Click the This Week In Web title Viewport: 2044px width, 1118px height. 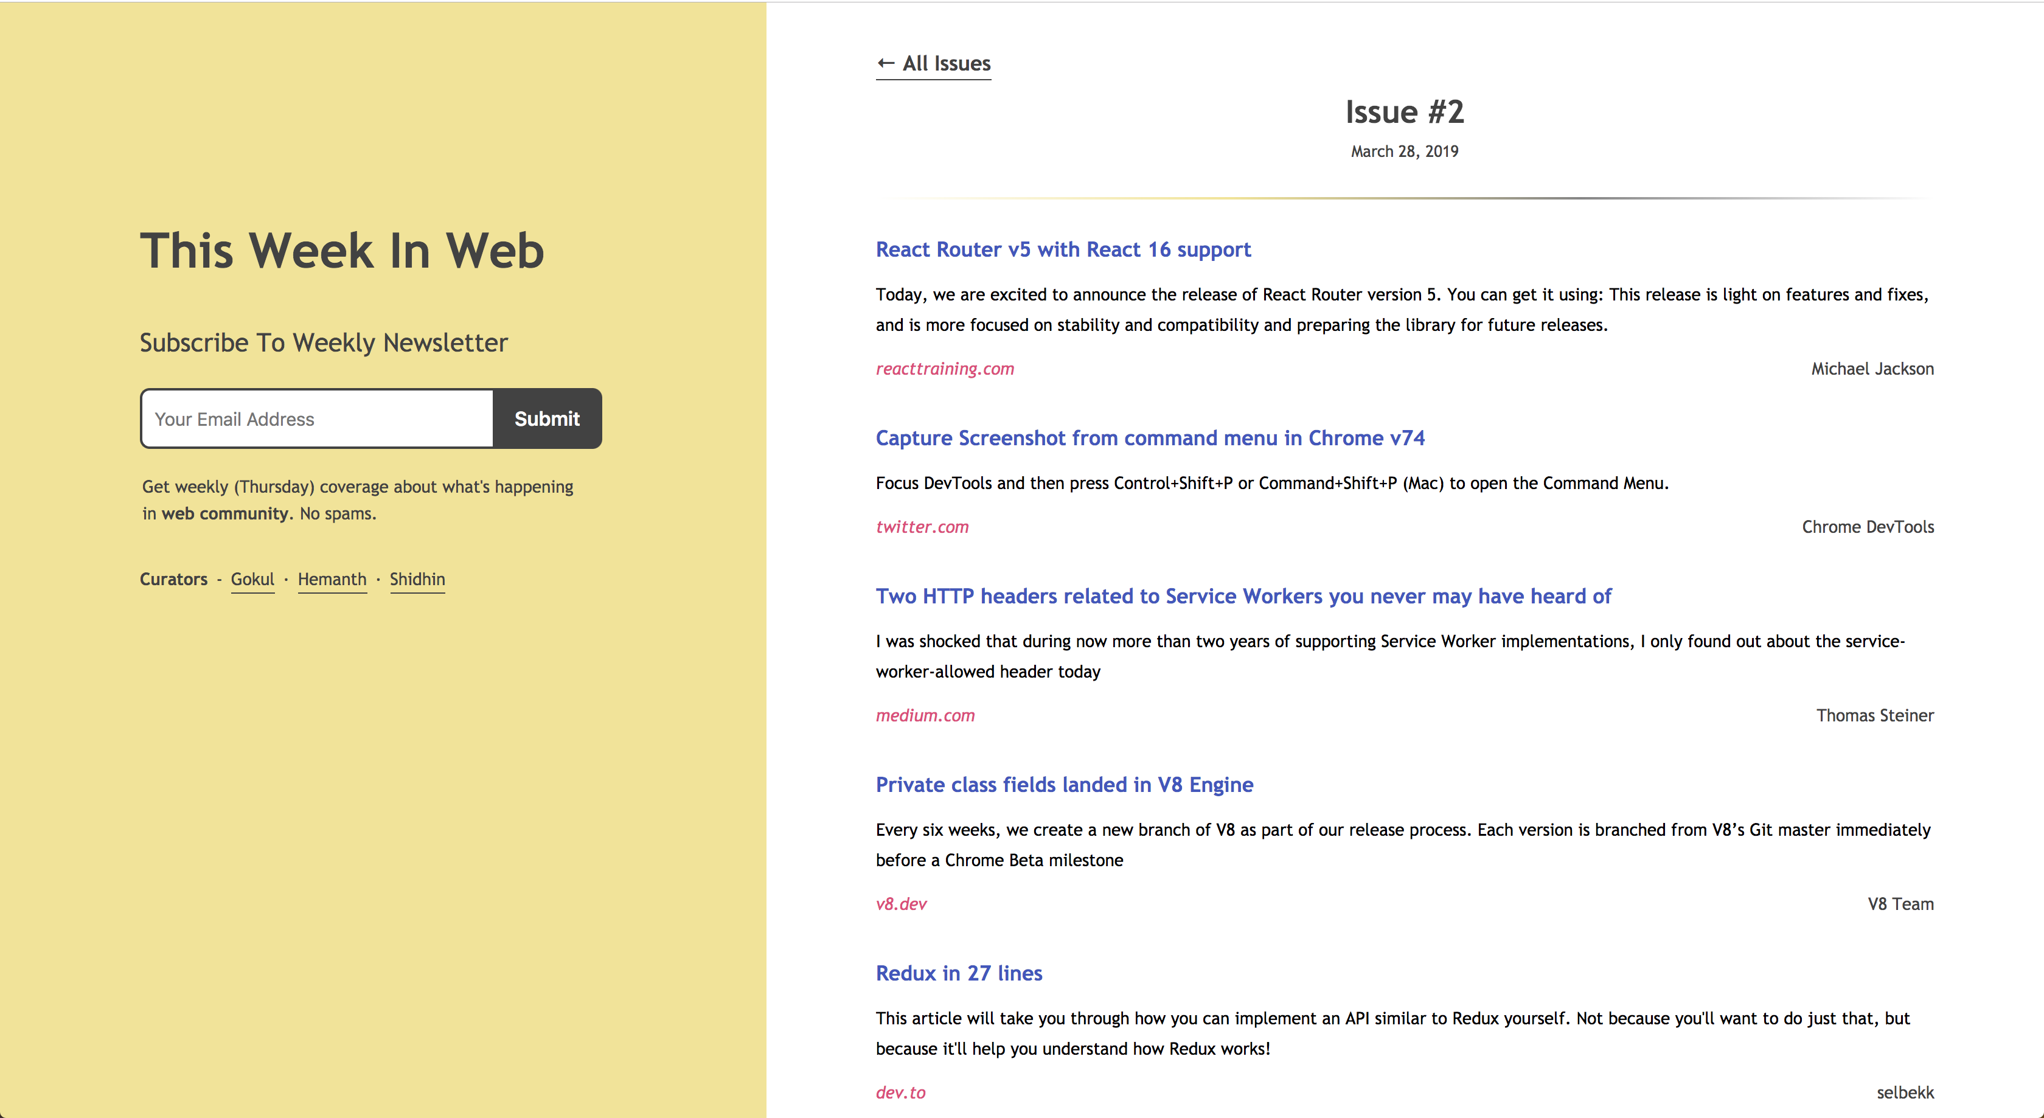click(342, 251)
